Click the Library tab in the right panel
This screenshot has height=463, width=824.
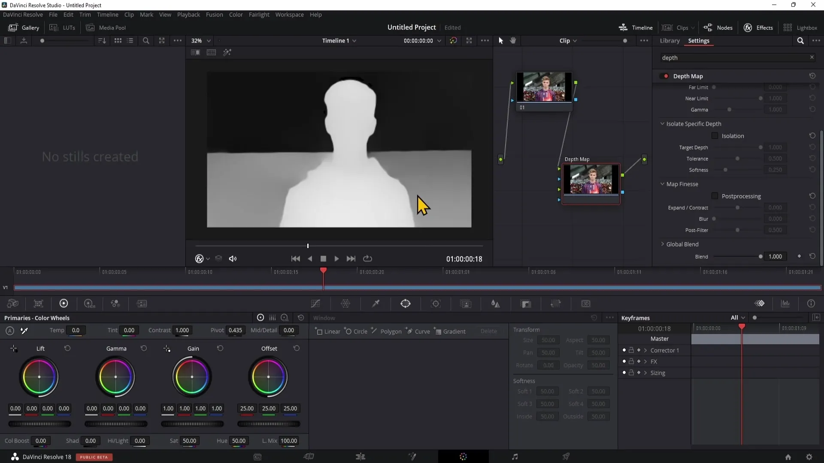coord(669,41)
